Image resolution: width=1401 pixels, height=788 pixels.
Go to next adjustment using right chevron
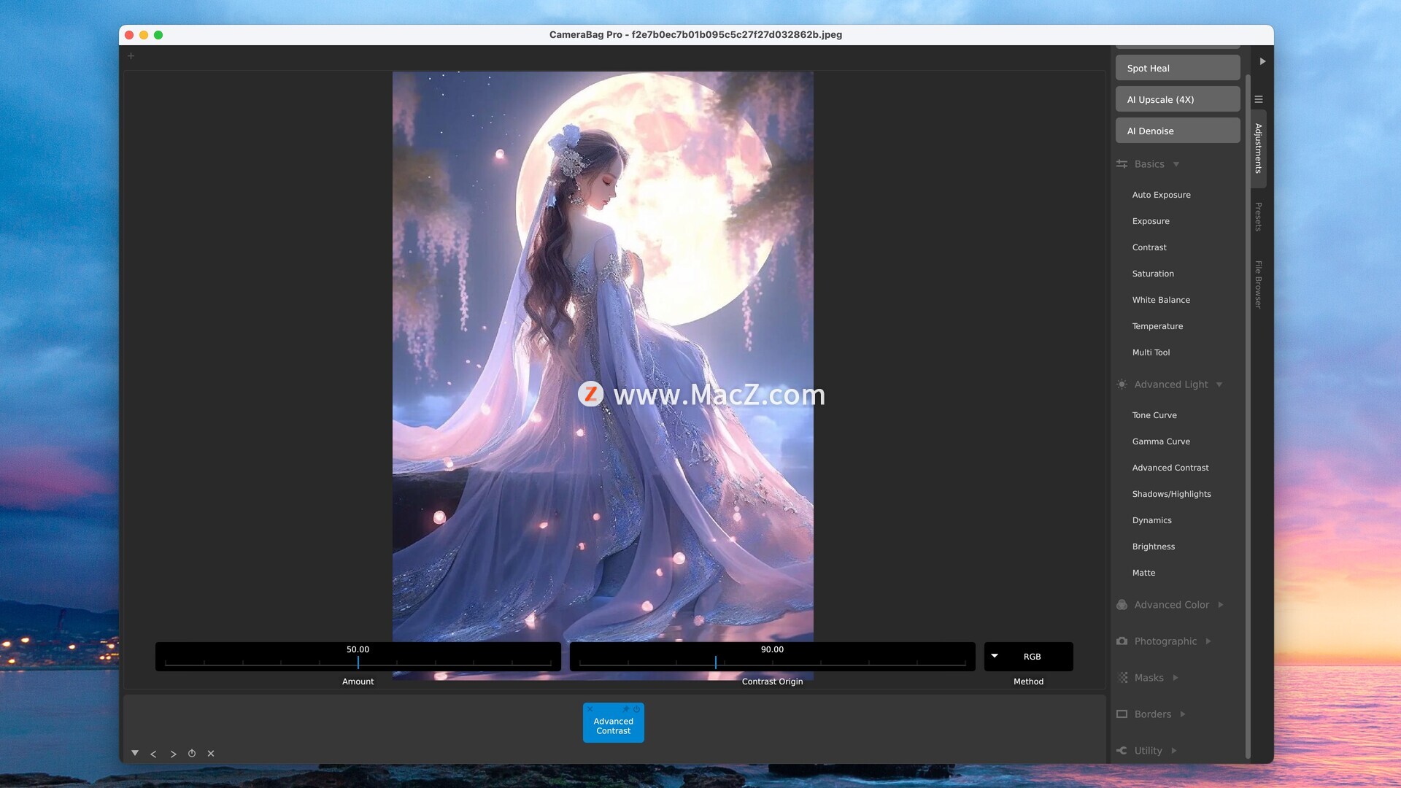point(173,754)
